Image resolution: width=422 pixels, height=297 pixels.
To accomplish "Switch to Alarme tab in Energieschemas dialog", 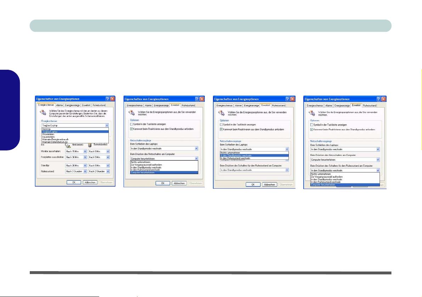I will pyautogui.click(x=60, y=105).
